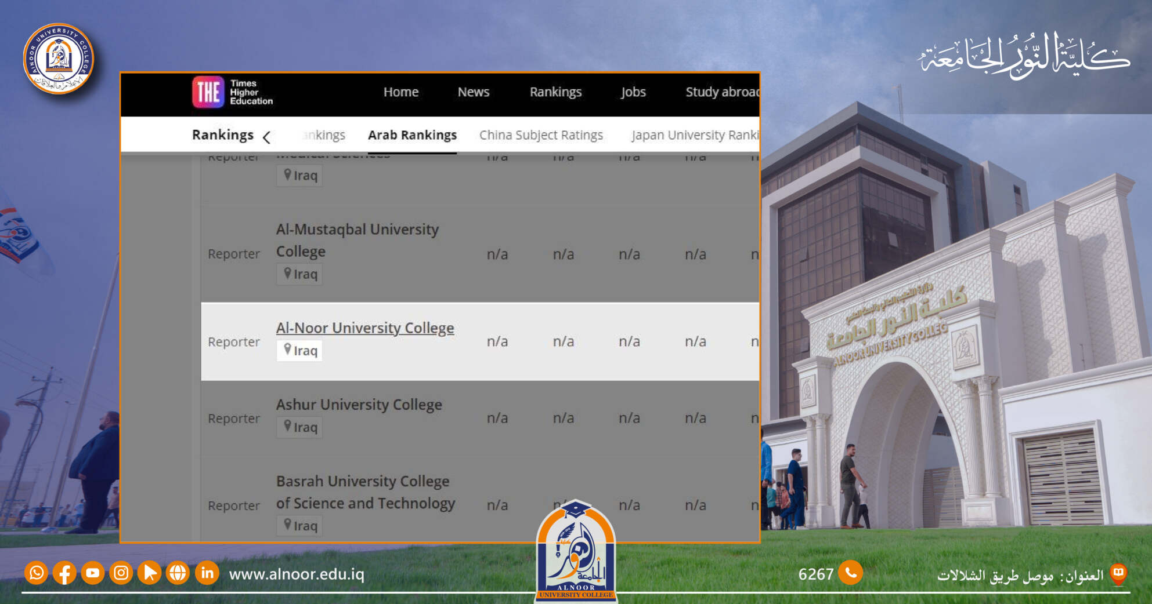Image resolution: width=1152 pixels, height=604 pixels.
Task: Click the location pin in Ashur's Iraq tag
Action: [287, 426]
